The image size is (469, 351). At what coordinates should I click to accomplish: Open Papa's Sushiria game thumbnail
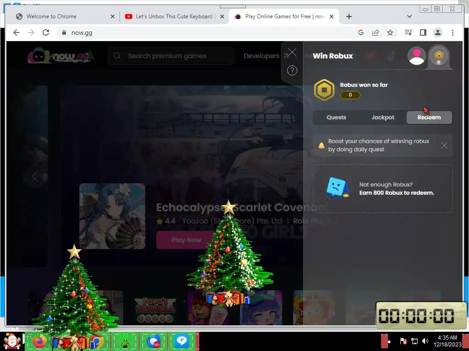(x=155, y=308)
